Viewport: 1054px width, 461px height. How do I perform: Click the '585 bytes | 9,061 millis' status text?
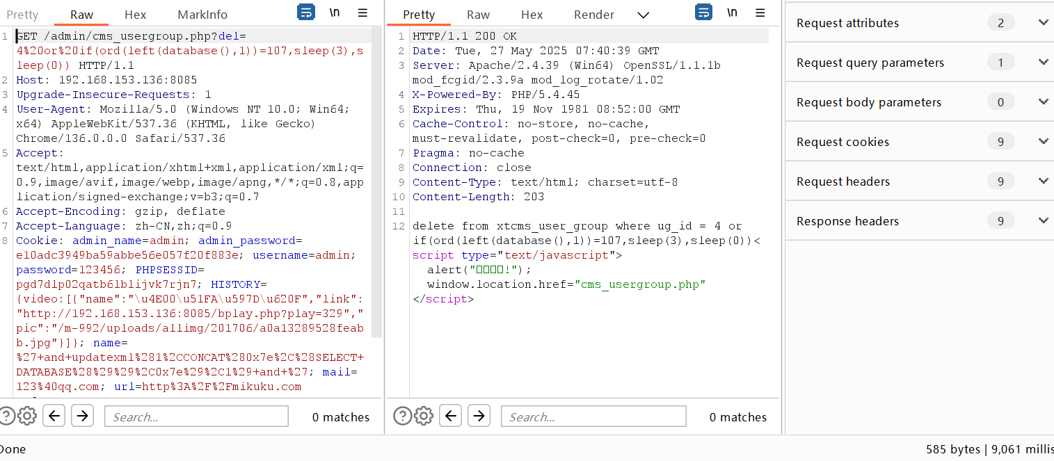pos(989,449)
